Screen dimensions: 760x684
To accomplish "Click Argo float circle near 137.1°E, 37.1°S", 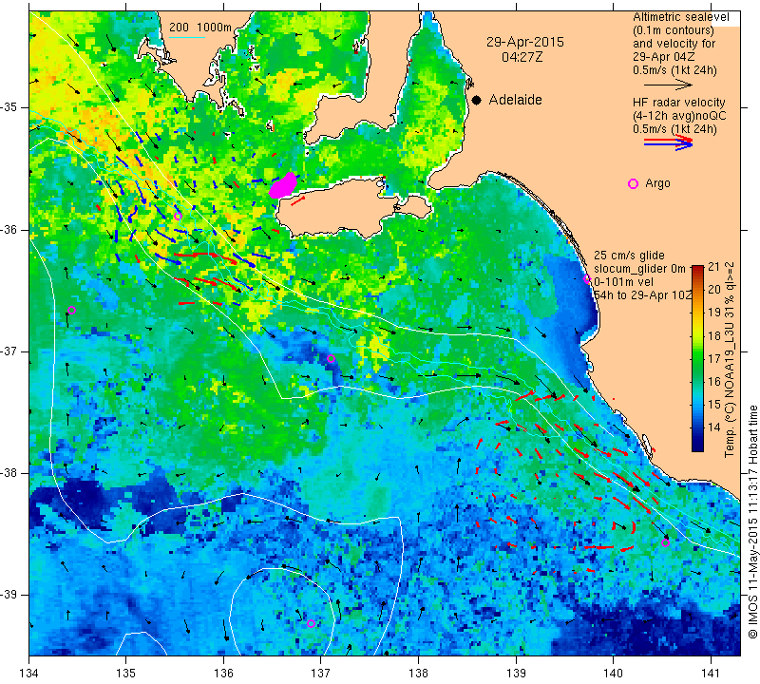I will (x=331, y=359).
